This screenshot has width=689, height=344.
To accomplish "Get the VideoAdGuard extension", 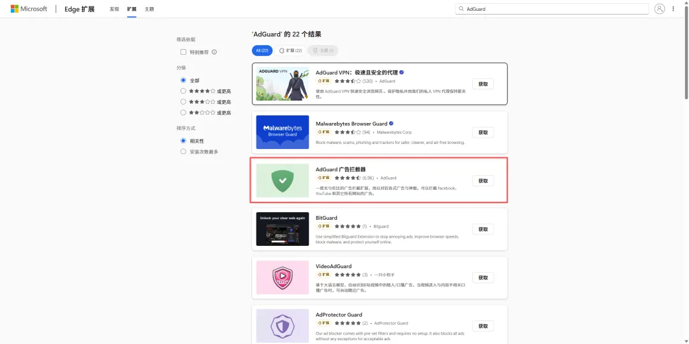I will 483,277.
